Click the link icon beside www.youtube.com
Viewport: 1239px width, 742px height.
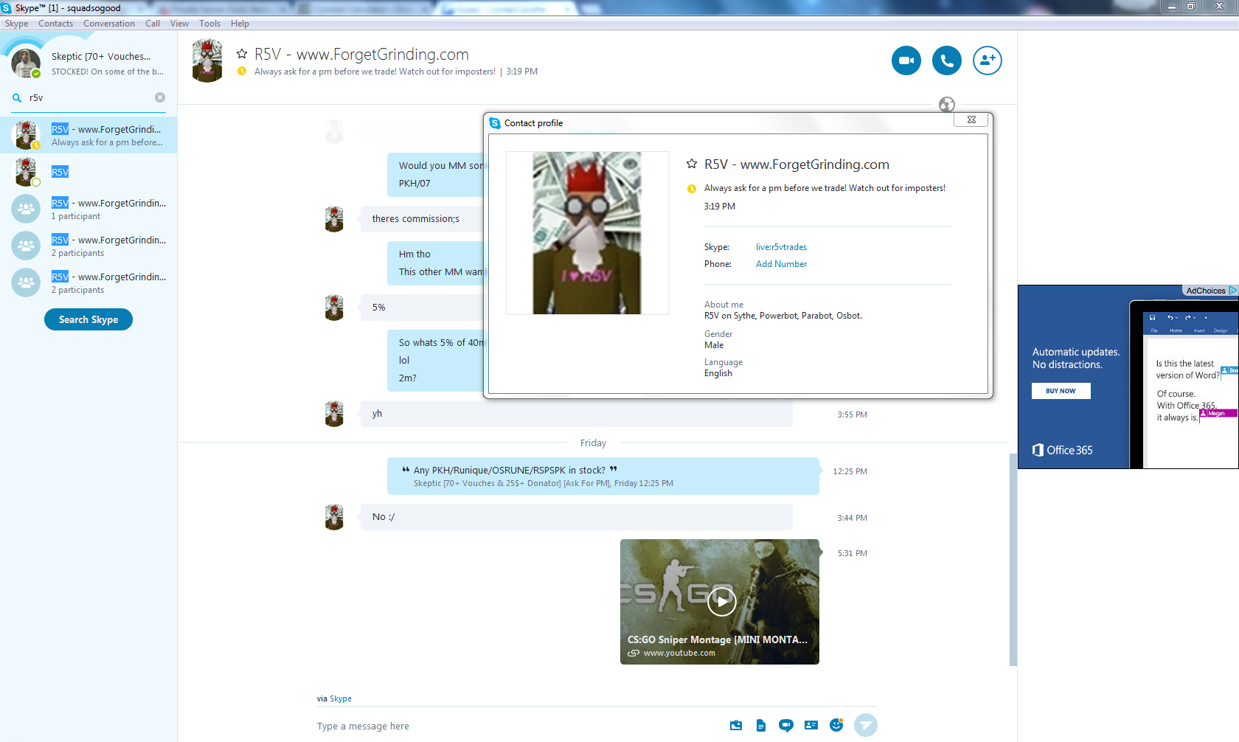click(x=634, y=653)
